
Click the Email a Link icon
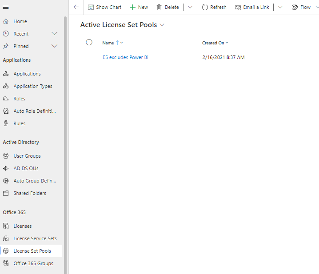point(238,7)
